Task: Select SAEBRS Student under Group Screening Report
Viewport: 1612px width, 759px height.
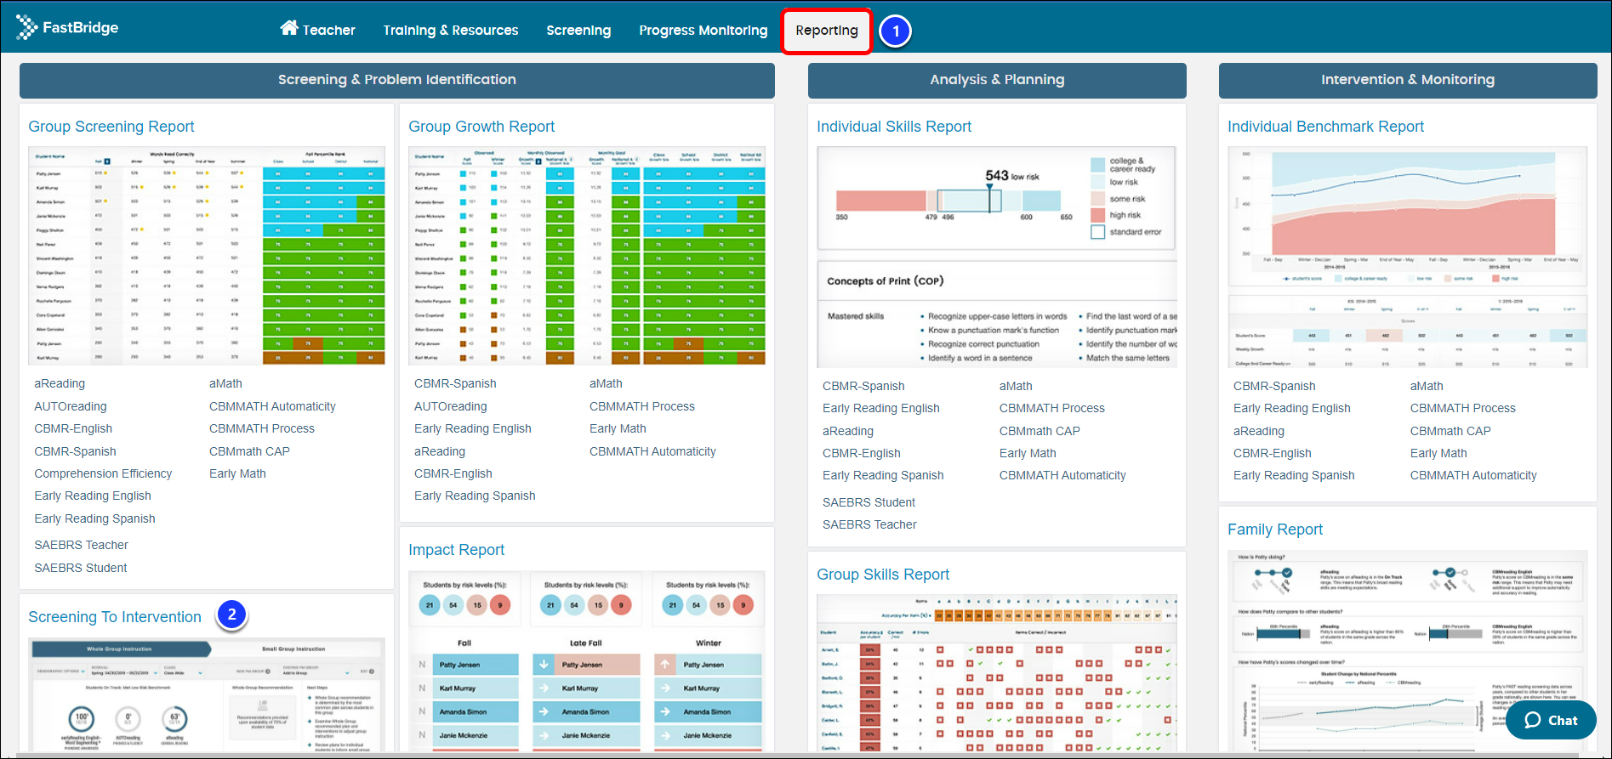Action: click(x=80, y=568)
